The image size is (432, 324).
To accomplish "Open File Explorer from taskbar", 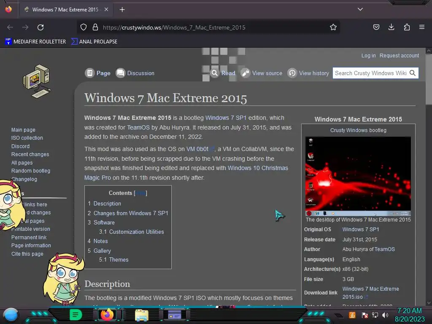I will (x=142, y=315).
